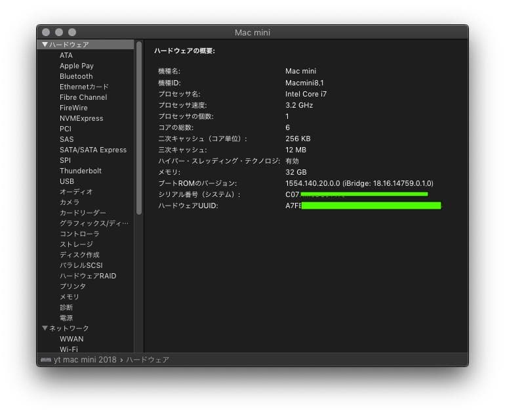Image resolution: width=505 pixels, height=415 pixels.
Task: Open Thunderbolt in the hardware list
Action: [x=81, y=171]
